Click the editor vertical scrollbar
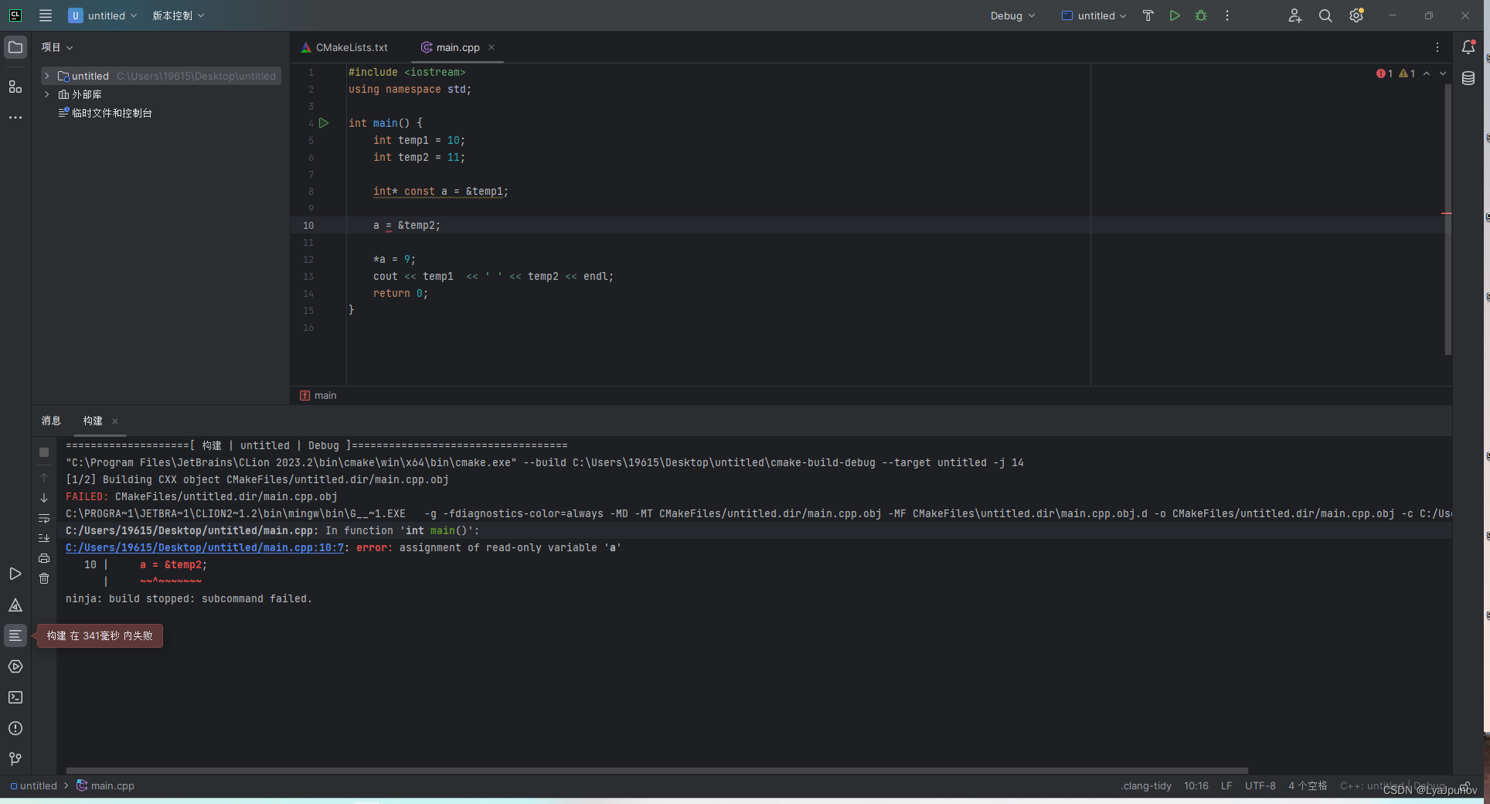Screen dimensions: 1490x804 (x=1448, y=220)
